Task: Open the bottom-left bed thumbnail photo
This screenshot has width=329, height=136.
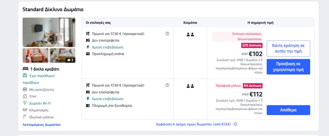Action: click(x=35, y=55)
